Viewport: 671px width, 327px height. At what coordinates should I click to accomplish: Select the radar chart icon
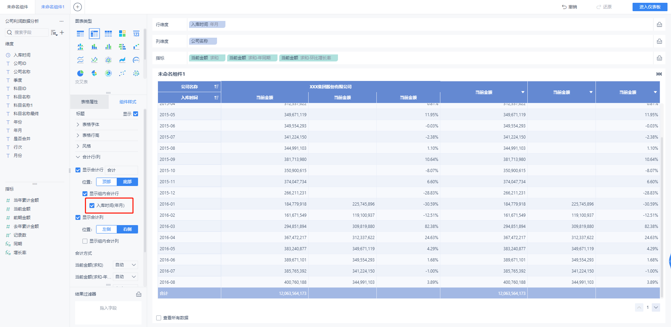(108, 60)
